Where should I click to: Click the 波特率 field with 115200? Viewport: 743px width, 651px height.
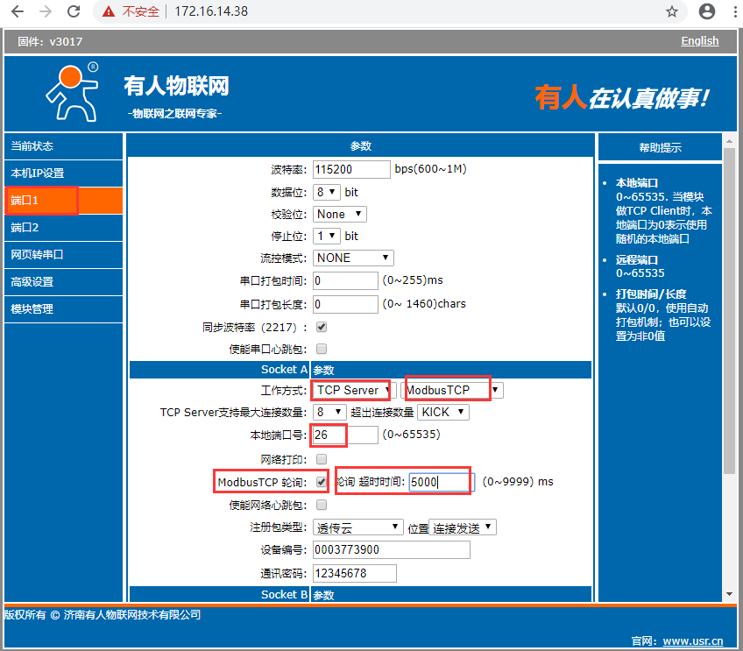click(351, 170)
